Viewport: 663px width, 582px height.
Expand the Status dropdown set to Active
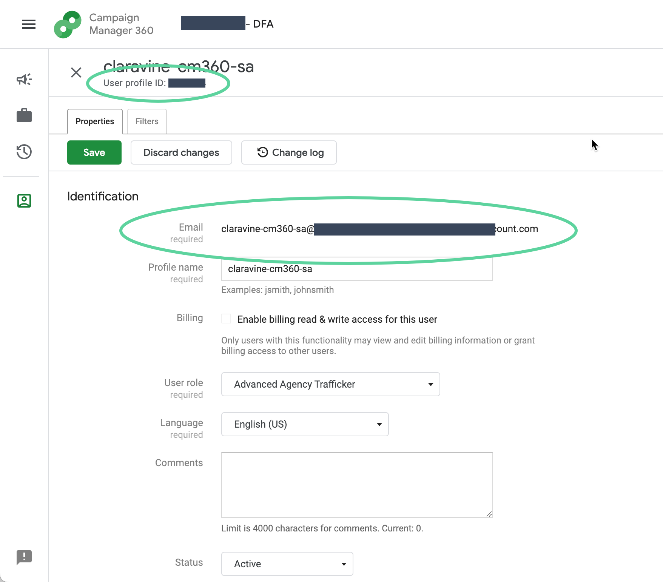click(287, 564)
